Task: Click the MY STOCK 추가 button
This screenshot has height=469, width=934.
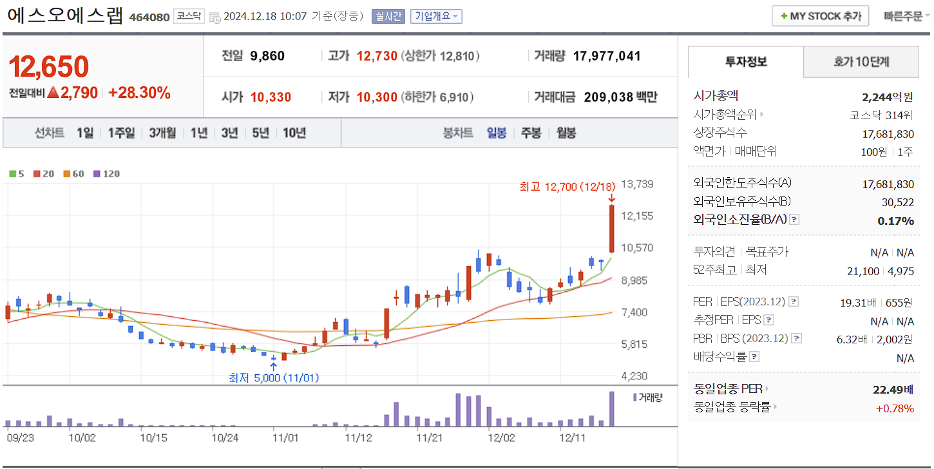Action: 820,15
